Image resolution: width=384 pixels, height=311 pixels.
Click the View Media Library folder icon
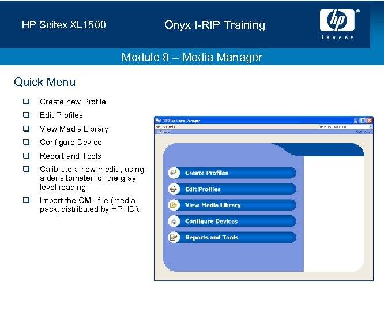(x=174, y=205)
